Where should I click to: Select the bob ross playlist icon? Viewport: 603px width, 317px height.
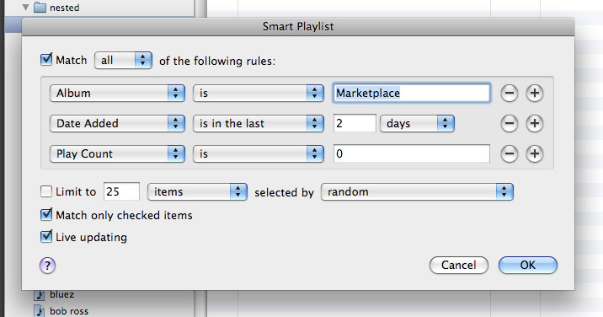click(40, 311)
